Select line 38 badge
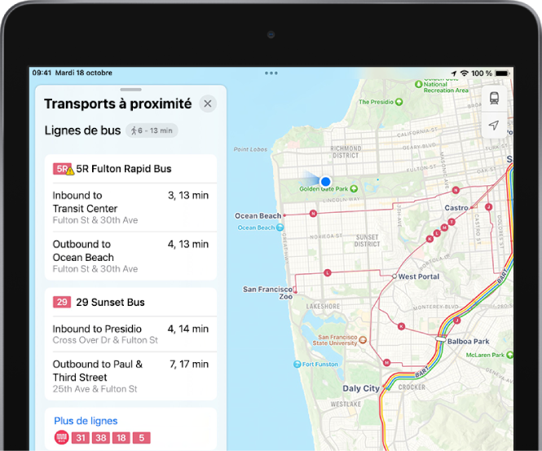Image resolution: width=542 pixels, height=451 pixels. pyautogui.click(x=101, y=438)
